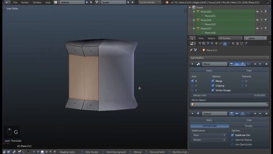Click the Subsurf modifier type icon
Viewport: 273px width, 154px height.
click(x=198, y=114)
